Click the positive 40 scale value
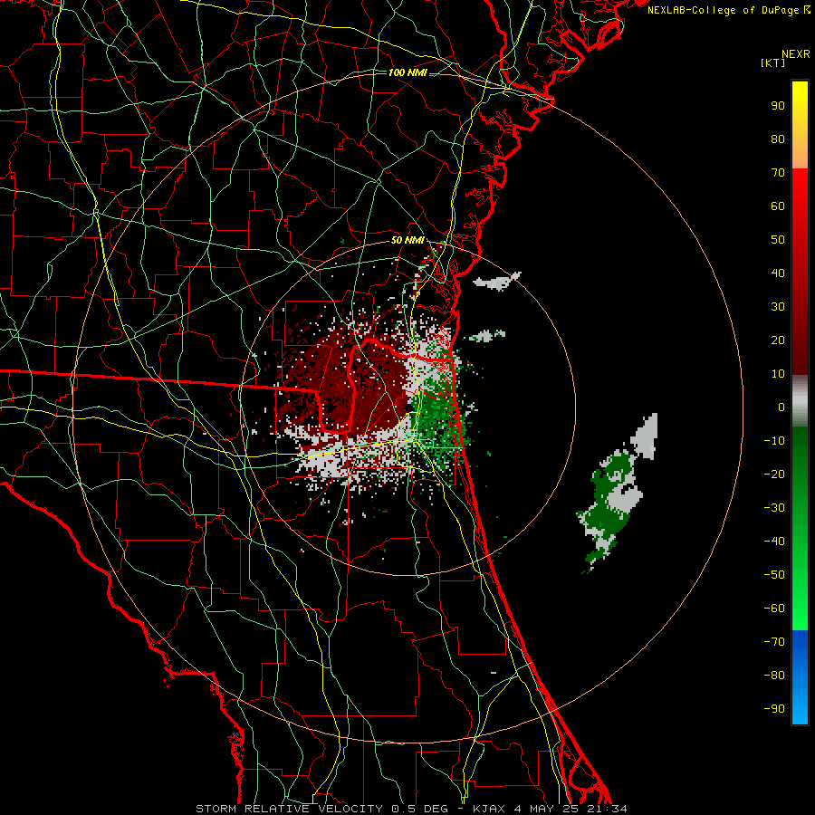The width and height of the screenshot is (815, 815). (778, 273)
